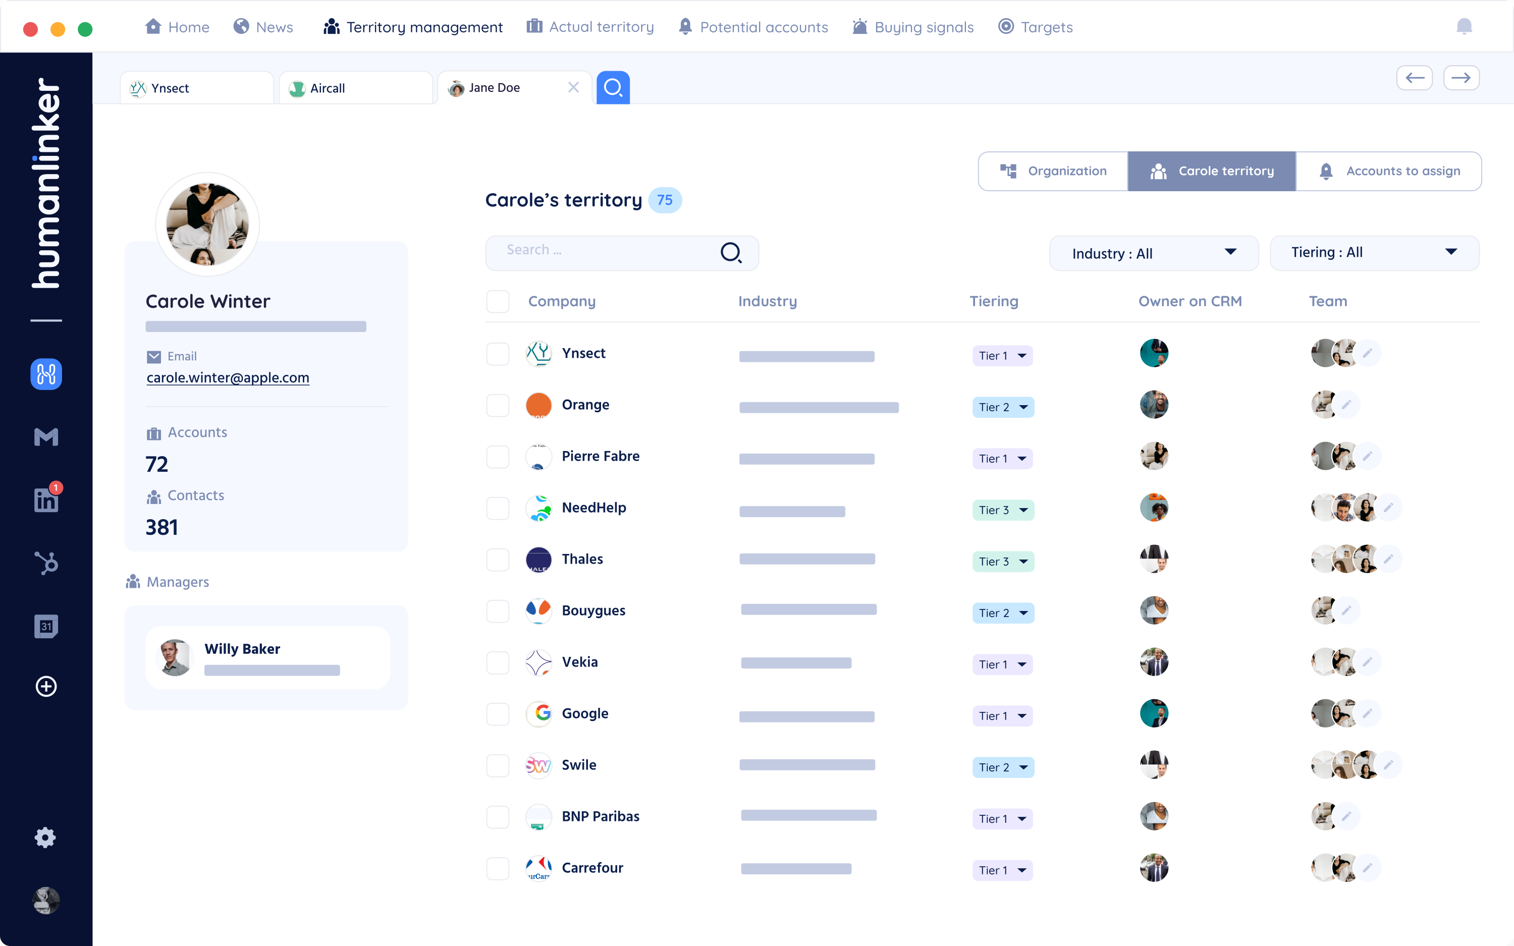Image resolution: width=1514 pixels, height=946 pixels.
Task: Open LinkedIn notifications from the sidebar
Action: pyautogui.click(x=45, y=499)
